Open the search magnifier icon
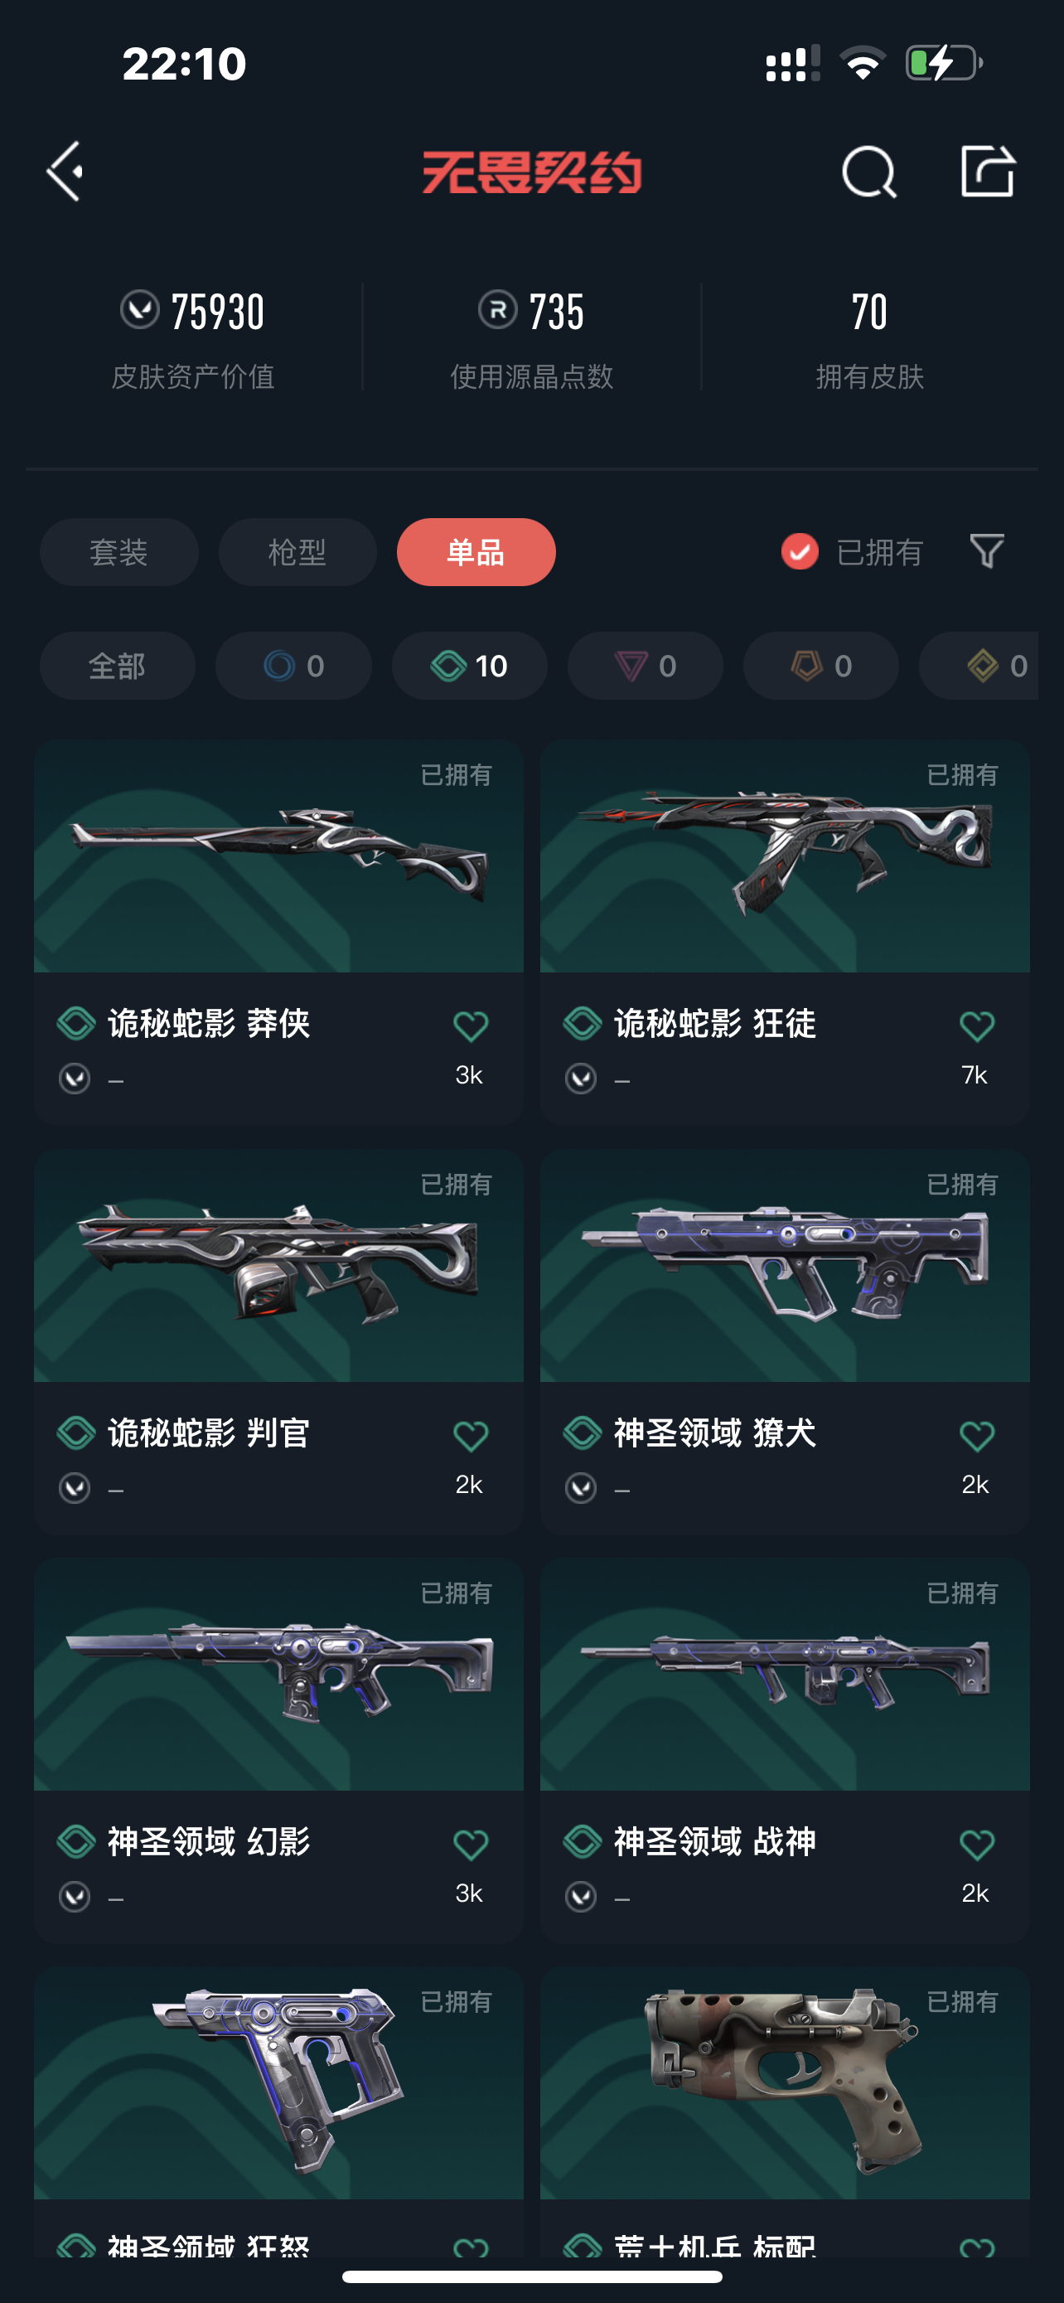The image size is (1064, 2303). (868, 171)
